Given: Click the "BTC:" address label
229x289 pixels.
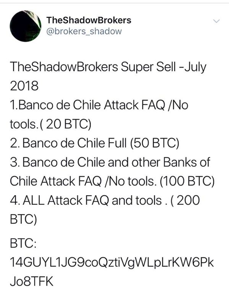Looking at the screenshot, I should 23,243.
